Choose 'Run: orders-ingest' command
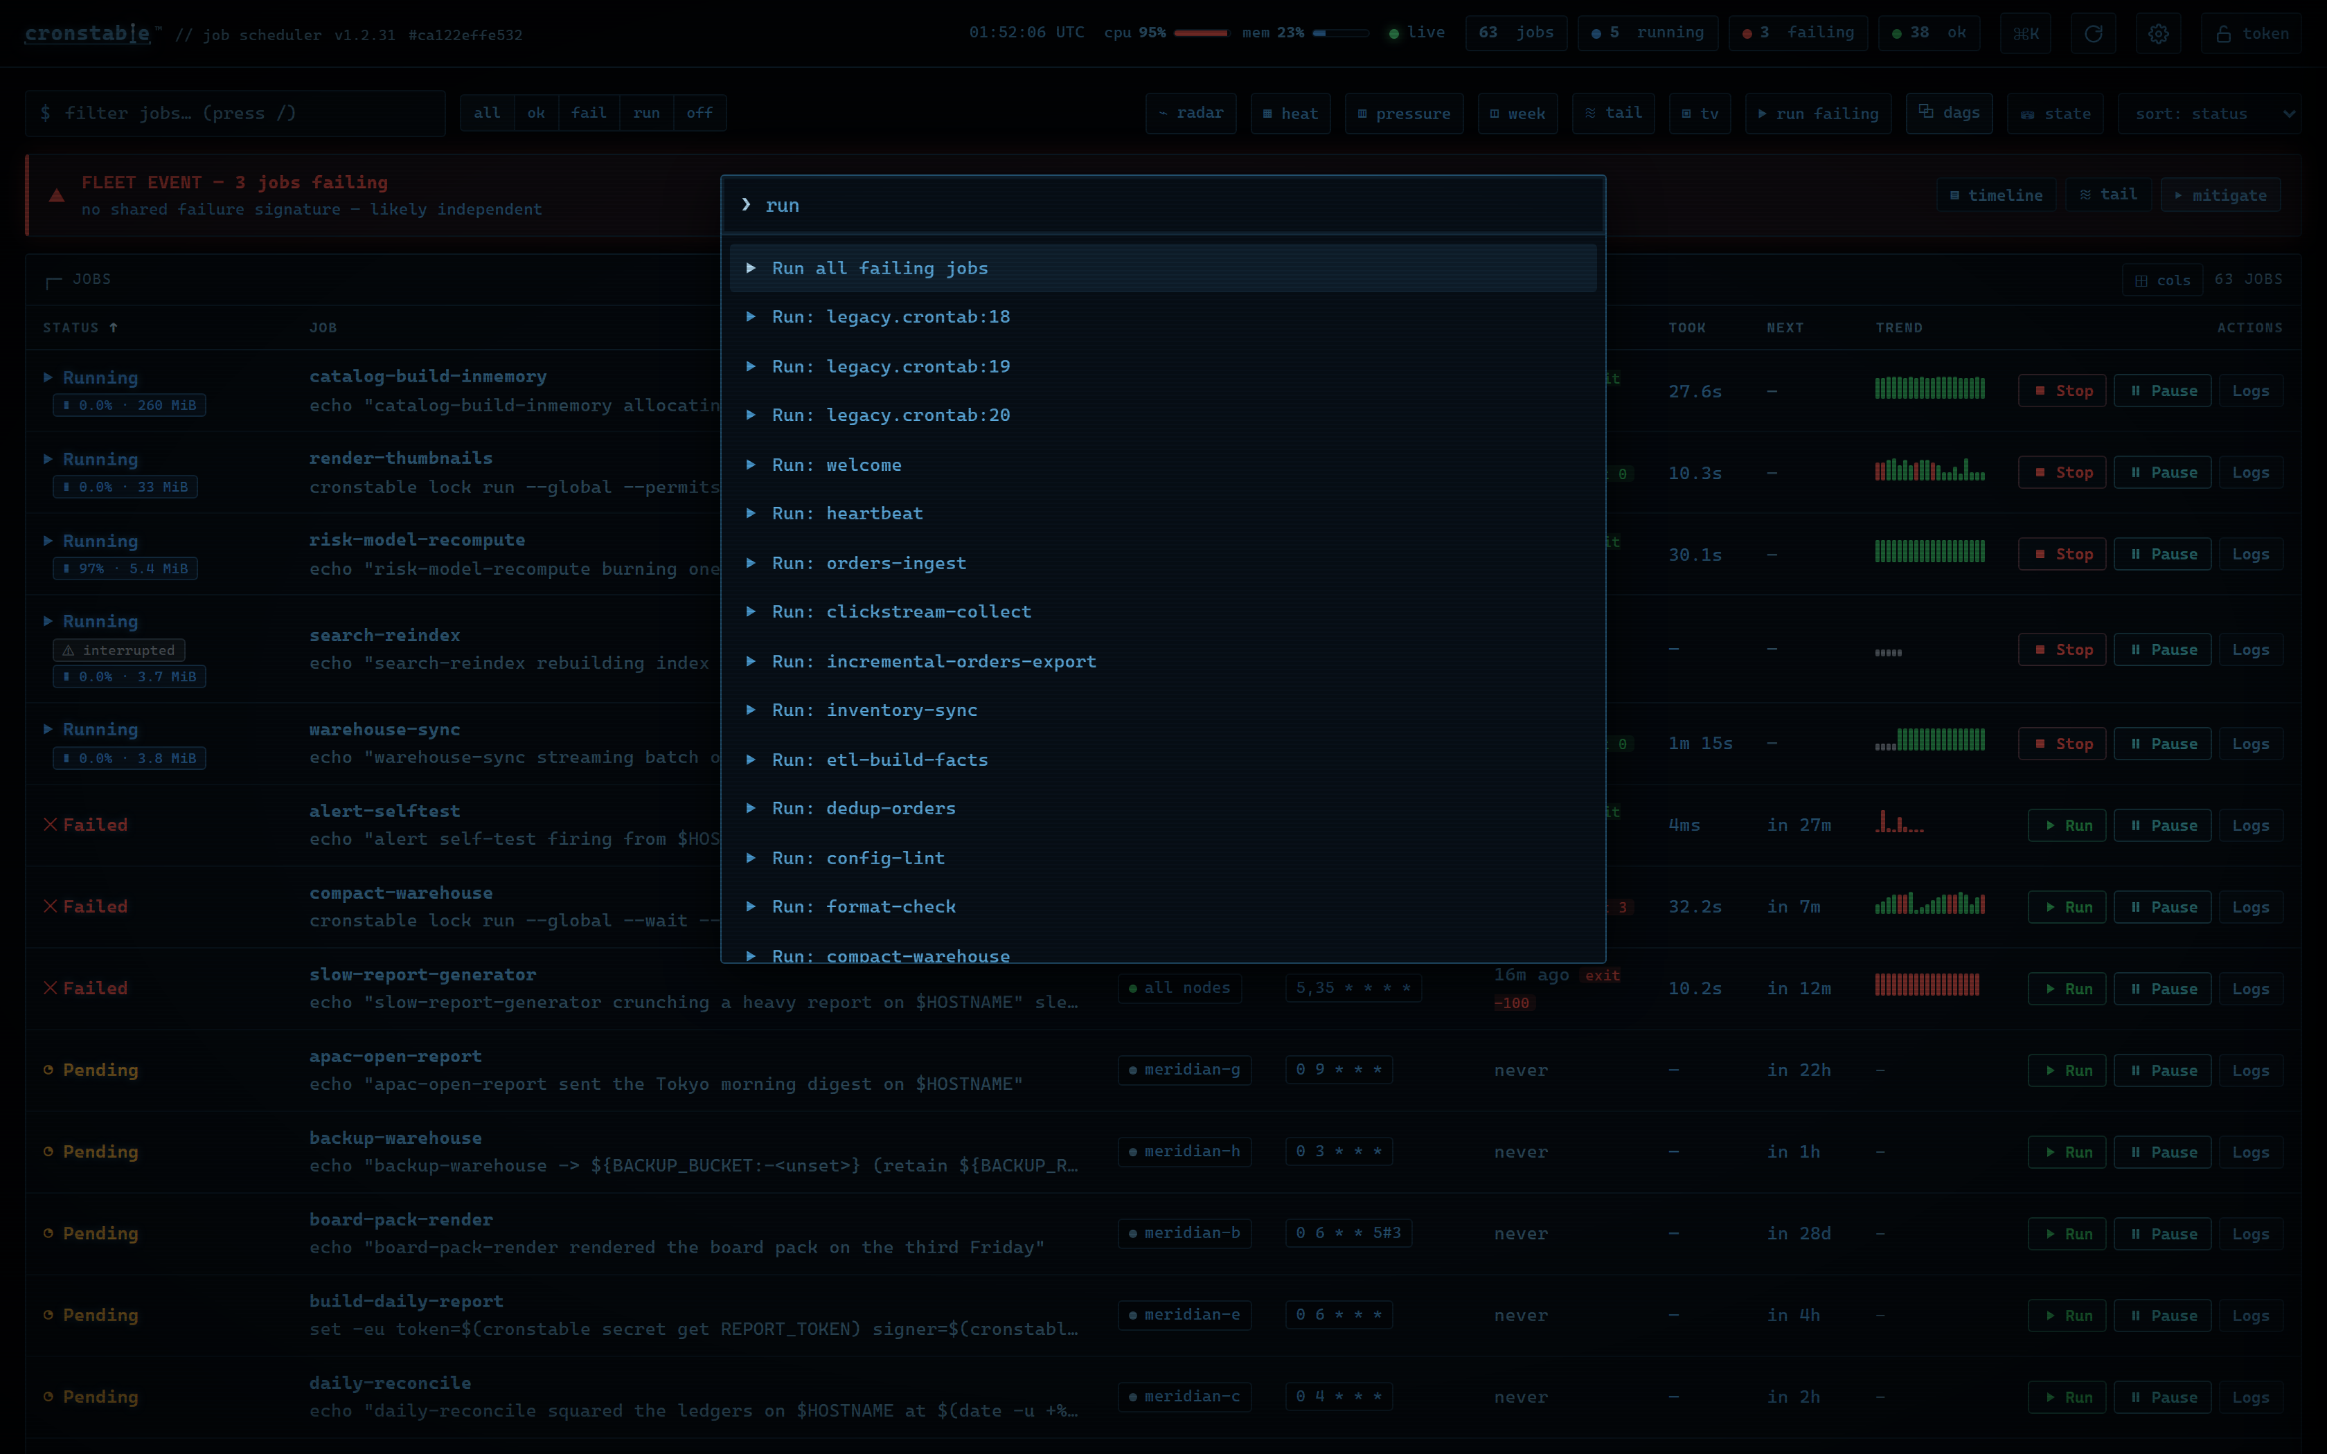 pos(1163,562)
